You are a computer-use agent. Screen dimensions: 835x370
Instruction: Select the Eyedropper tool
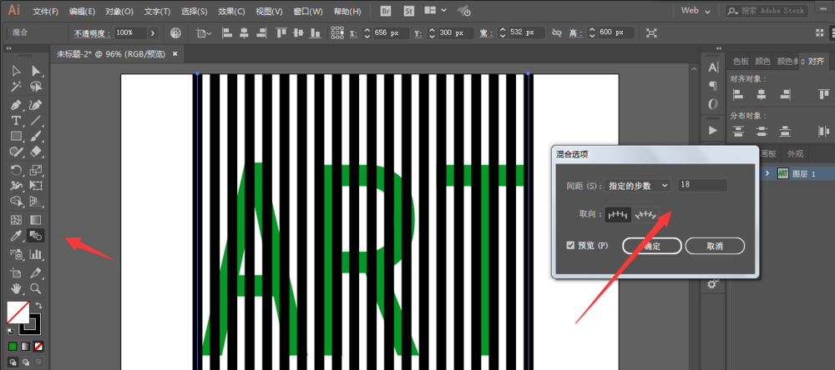(17, 236)
